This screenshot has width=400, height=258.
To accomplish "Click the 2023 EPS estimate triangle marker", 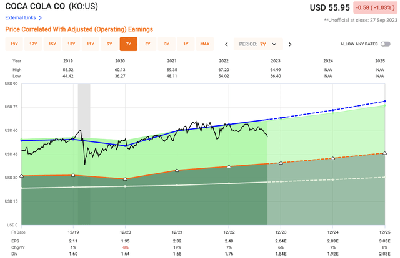I will click(281, 163).
